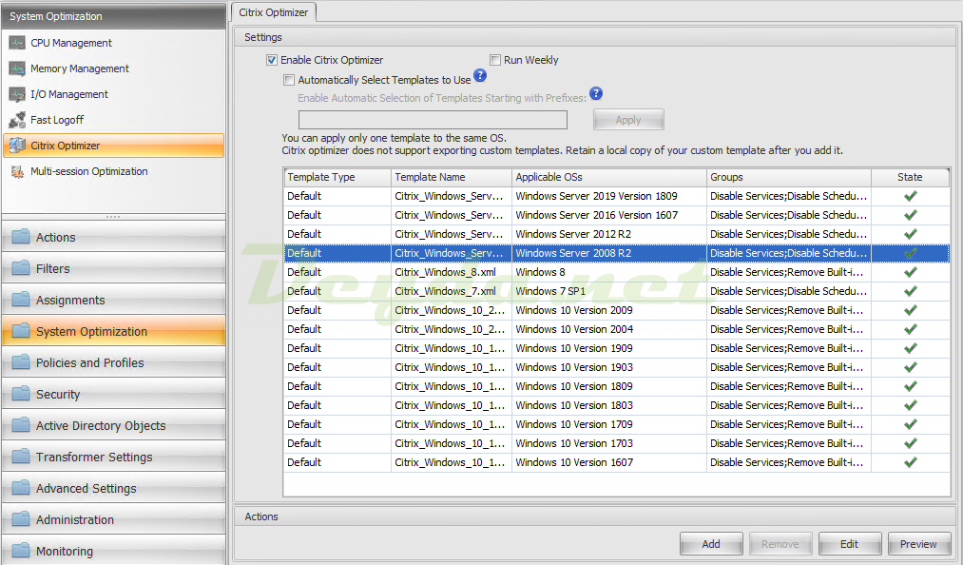Open Memory Management via its icon
The image size is (963, 565).
[17, 68]
